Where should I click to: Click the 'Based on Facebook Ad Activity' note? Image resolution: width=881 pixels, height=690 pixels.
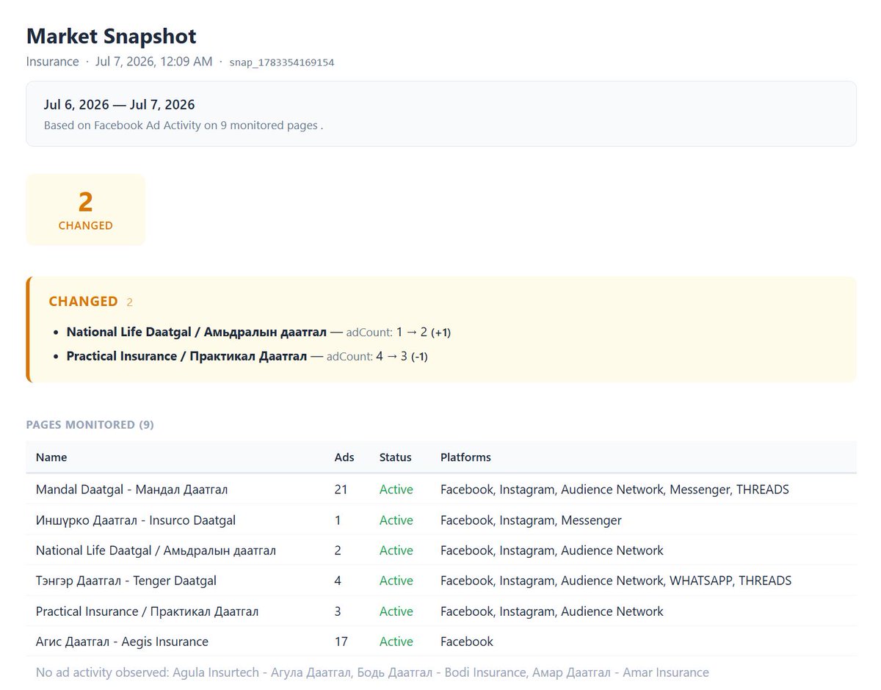(x=184, y=126)
